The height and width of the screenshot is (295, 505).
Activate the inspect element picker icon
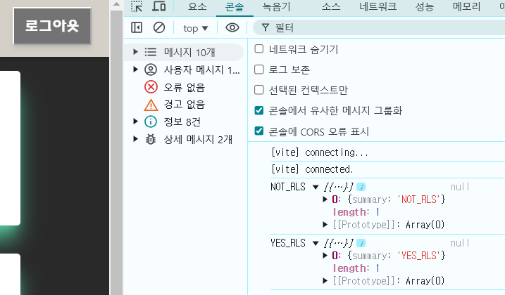click(137, 6)
